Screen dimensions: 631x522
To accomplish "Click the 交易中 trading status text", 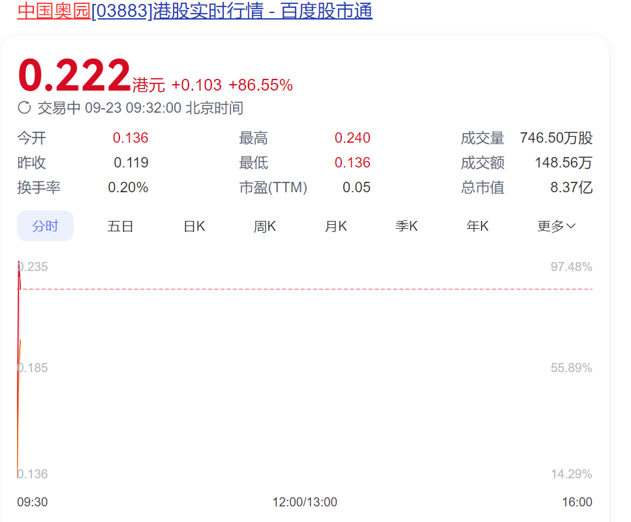I will point(59,108).
